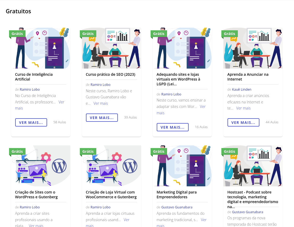The image size is (294, 227).
Task: Open Hostcast Podcast course title
Action: [252, 199]
